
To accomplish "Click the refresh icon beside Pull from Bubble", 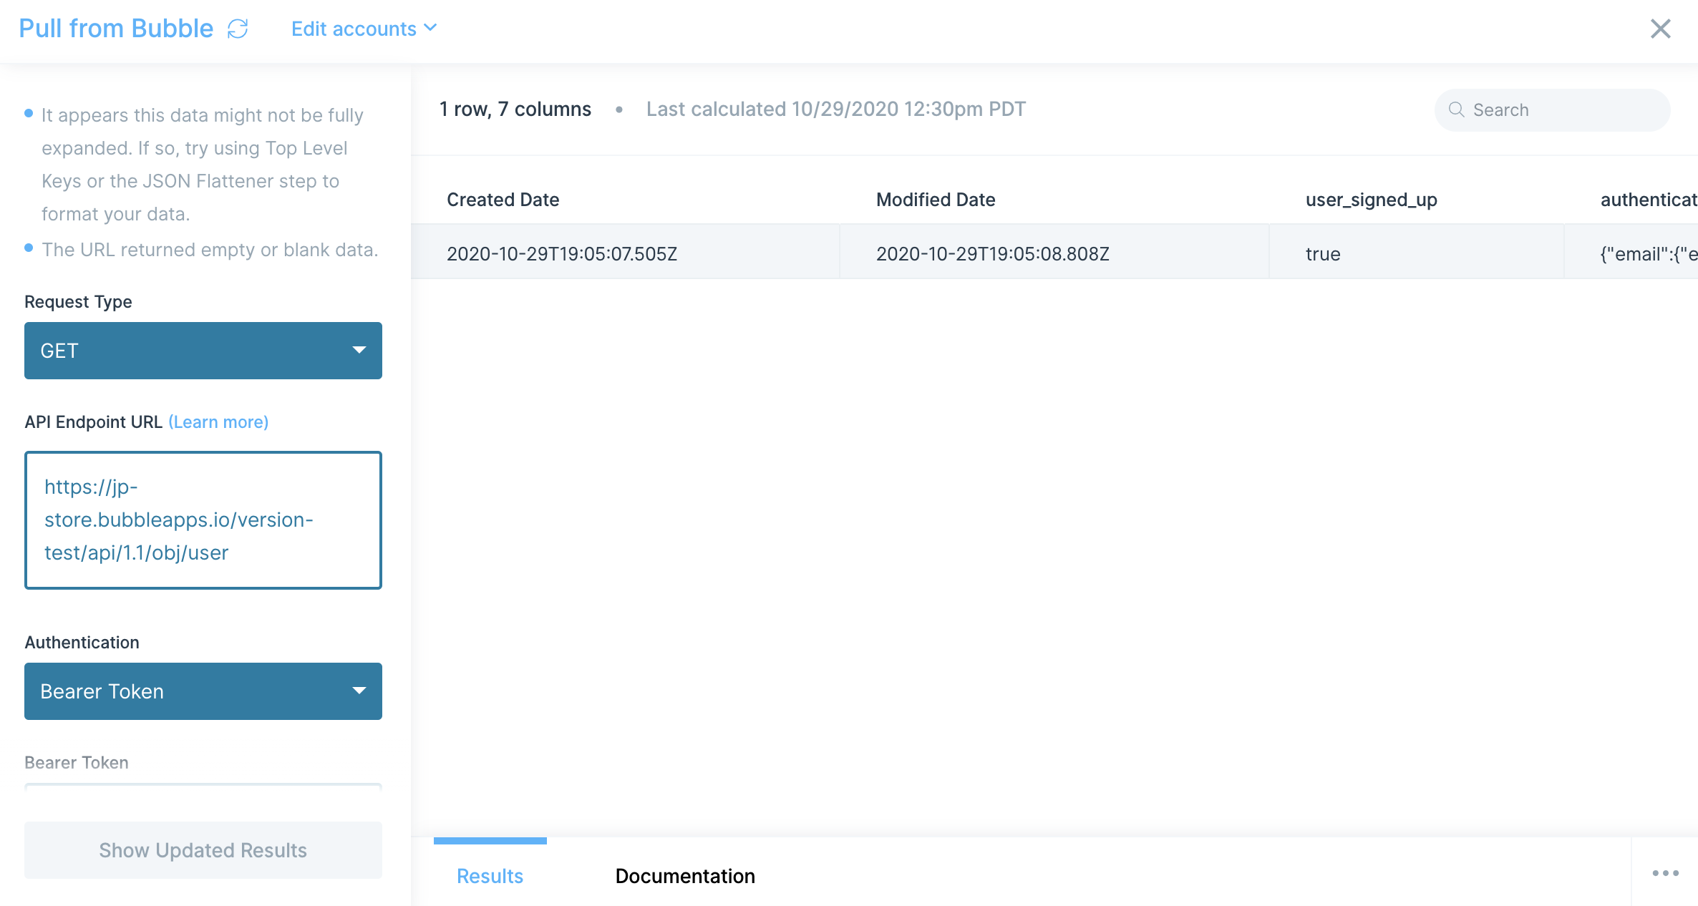I will 238,29.
